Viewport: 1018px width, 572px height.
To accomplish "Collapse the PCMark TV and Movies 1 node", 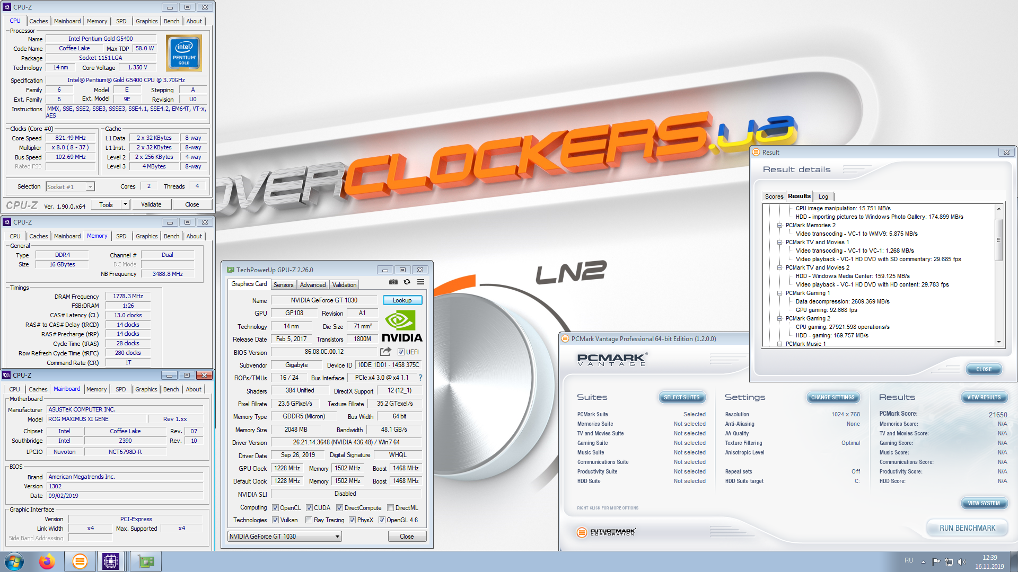I will (780, 243).
